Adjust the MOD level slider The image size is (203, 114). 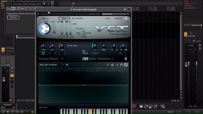click(62, 33)
